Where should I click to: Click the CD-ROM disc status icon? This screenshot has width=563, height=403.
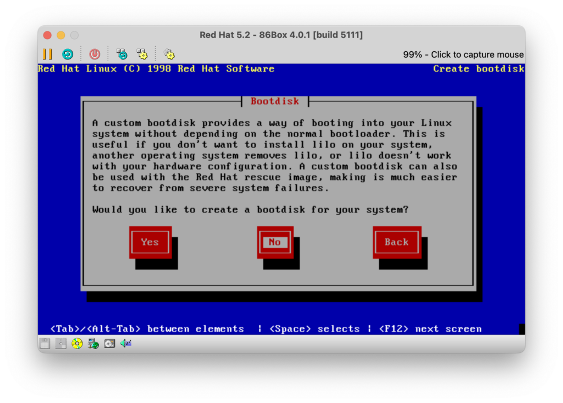click(77, 344)
